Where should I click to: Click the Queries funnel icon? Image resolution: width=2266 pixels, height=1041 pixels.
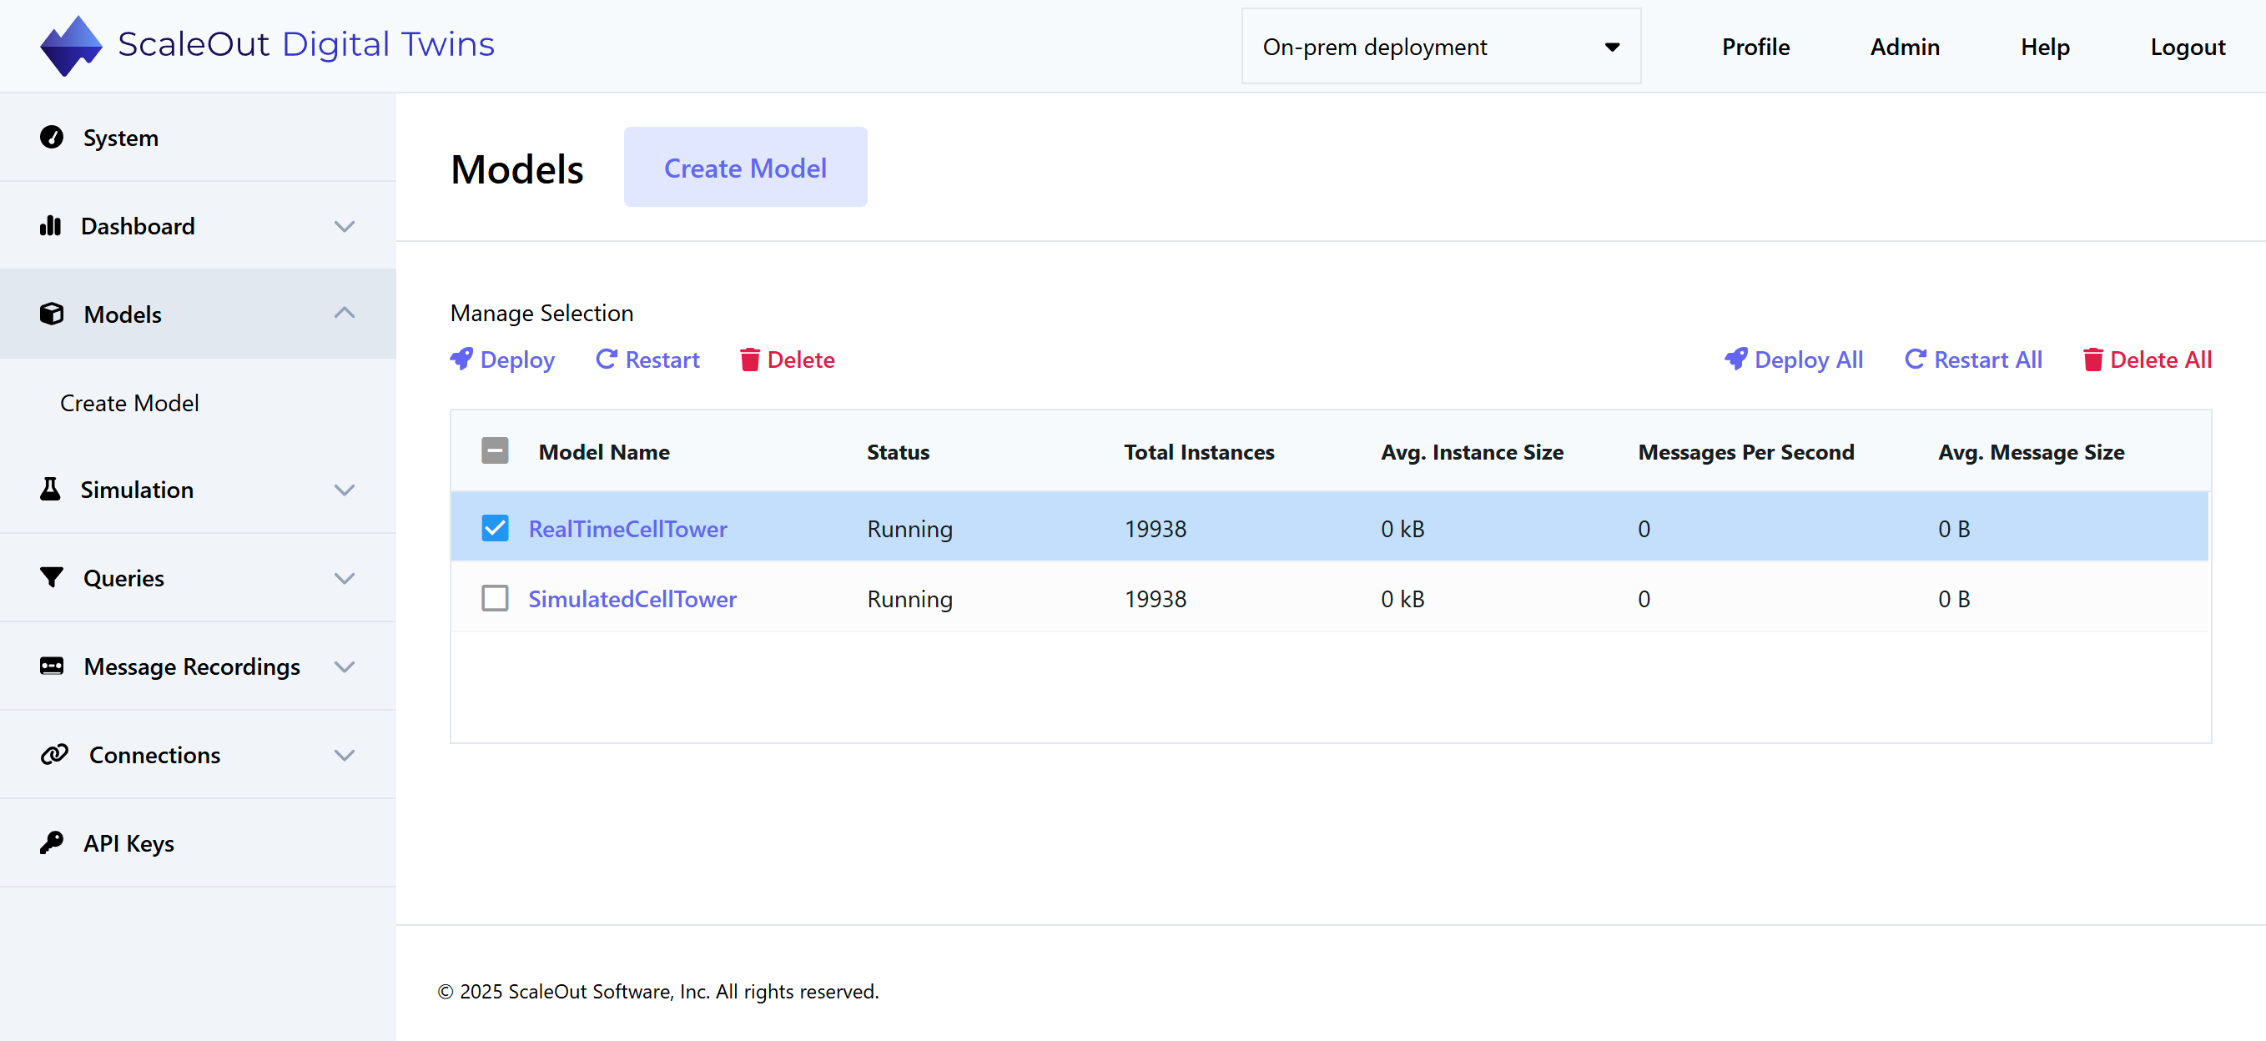tap(52, 578)
